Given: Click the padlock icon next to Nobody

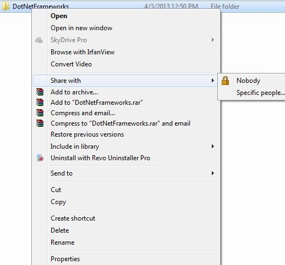Looking at the screenshot, I should [225, 81].
